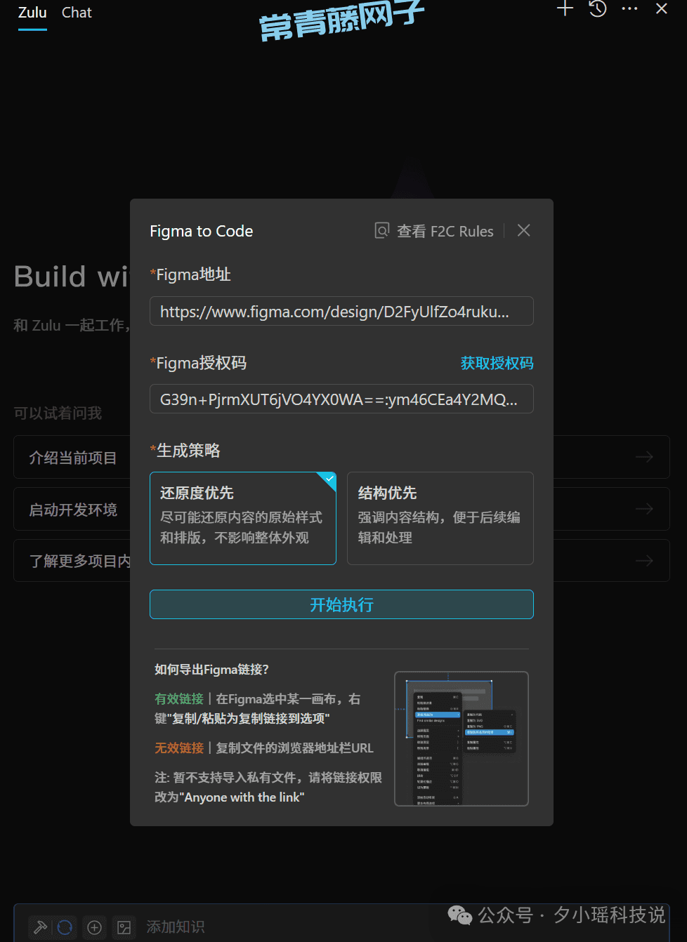This screenshot has height=942, width=687.
Task: Click the 添加知识 text field
Action: 176,927
